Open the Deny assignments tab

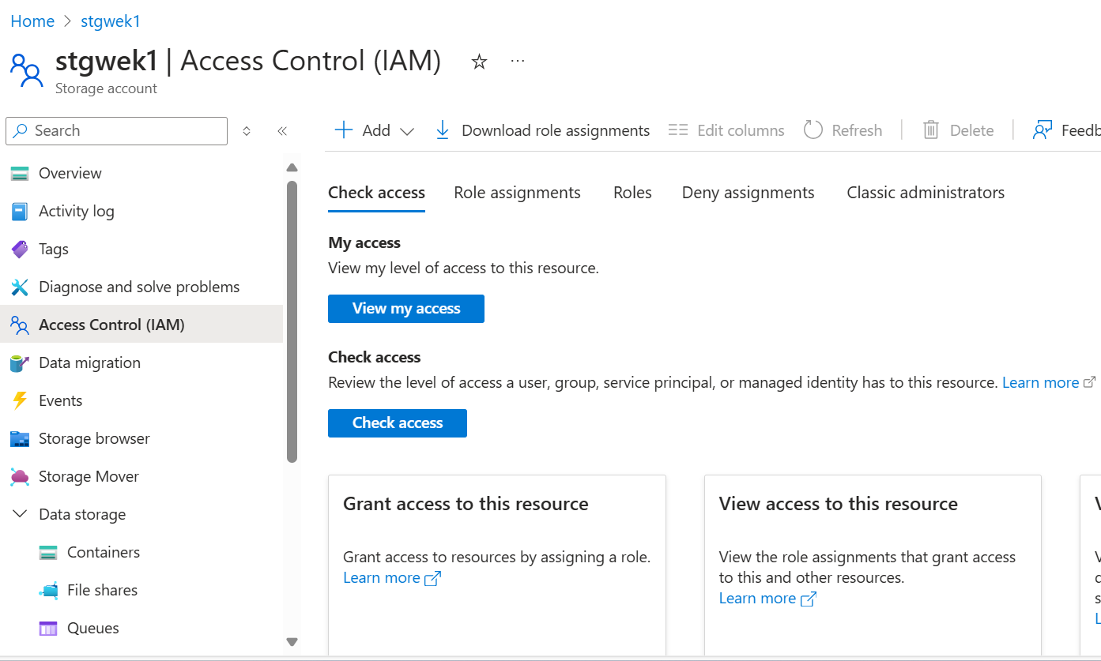click(x=748, y=193)
